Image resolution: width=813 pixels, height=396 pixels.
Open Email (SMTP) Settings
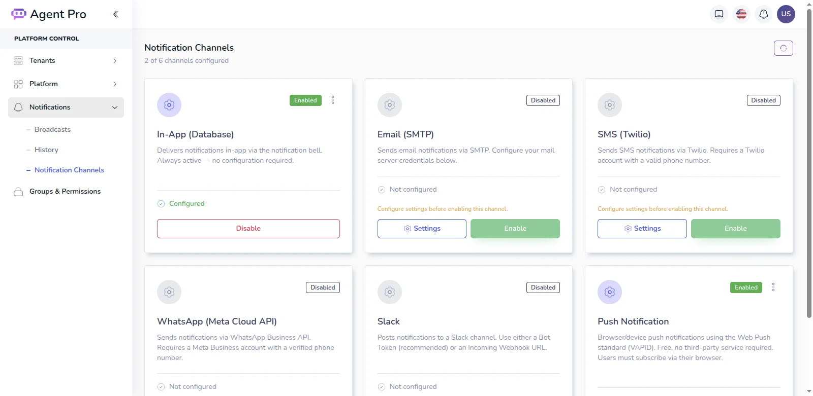coord(422,229)
